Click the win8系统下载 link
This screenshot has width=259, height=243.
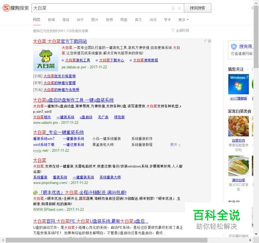[44, 145]
